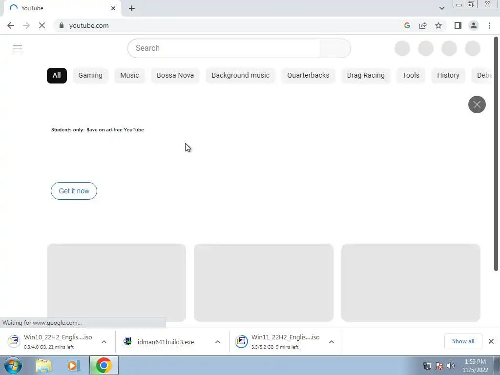This screenshot has height=375, width=500.
Task: Select the Gaming filter chip
Action: (x=90, y=76)
